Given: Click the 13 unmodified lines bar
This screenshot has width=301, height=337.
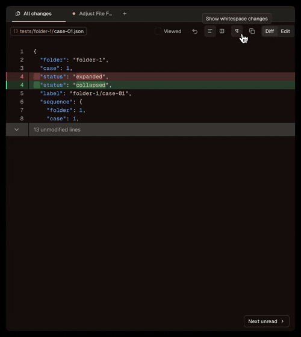Looking at the screenshot, I should (x=150, y=129).
